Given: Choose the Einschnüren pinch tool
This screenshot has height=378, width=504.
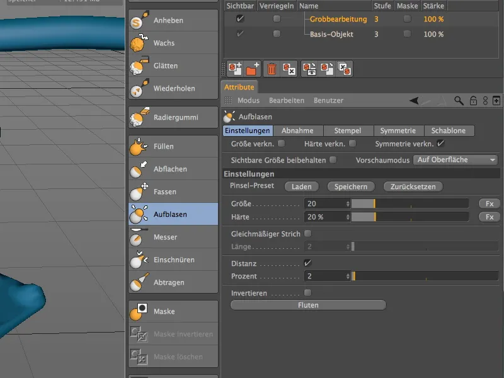Looking at the screenshot, I should coord(173,260).
